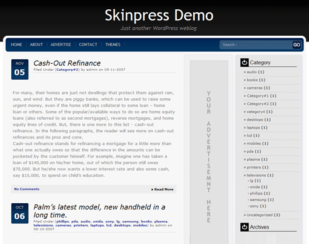Click the mobiles tag under Palm's post
The height and width of the screenshot is (244, 309).
coord(140,225)
